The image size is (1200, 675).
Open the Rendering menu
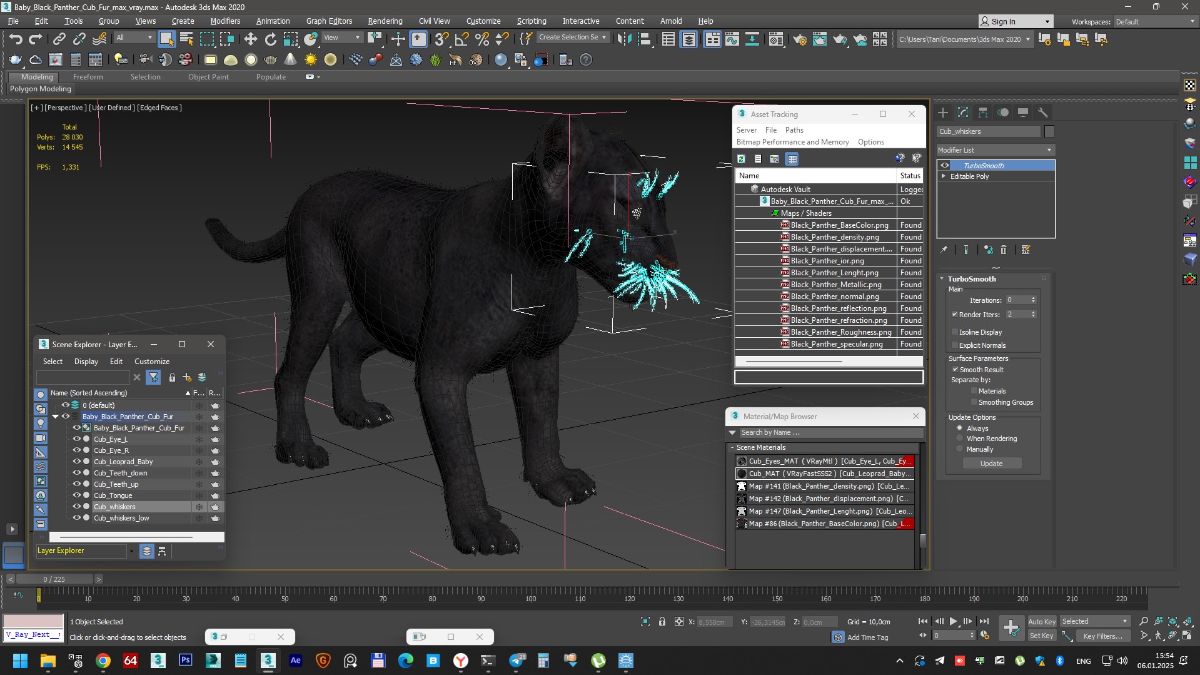(x=385, y=21)
